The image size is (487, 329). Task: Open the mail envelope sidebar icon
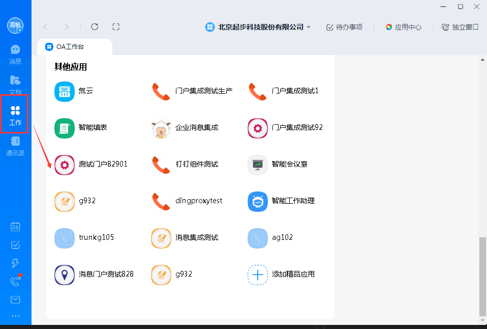pos(15,299)
